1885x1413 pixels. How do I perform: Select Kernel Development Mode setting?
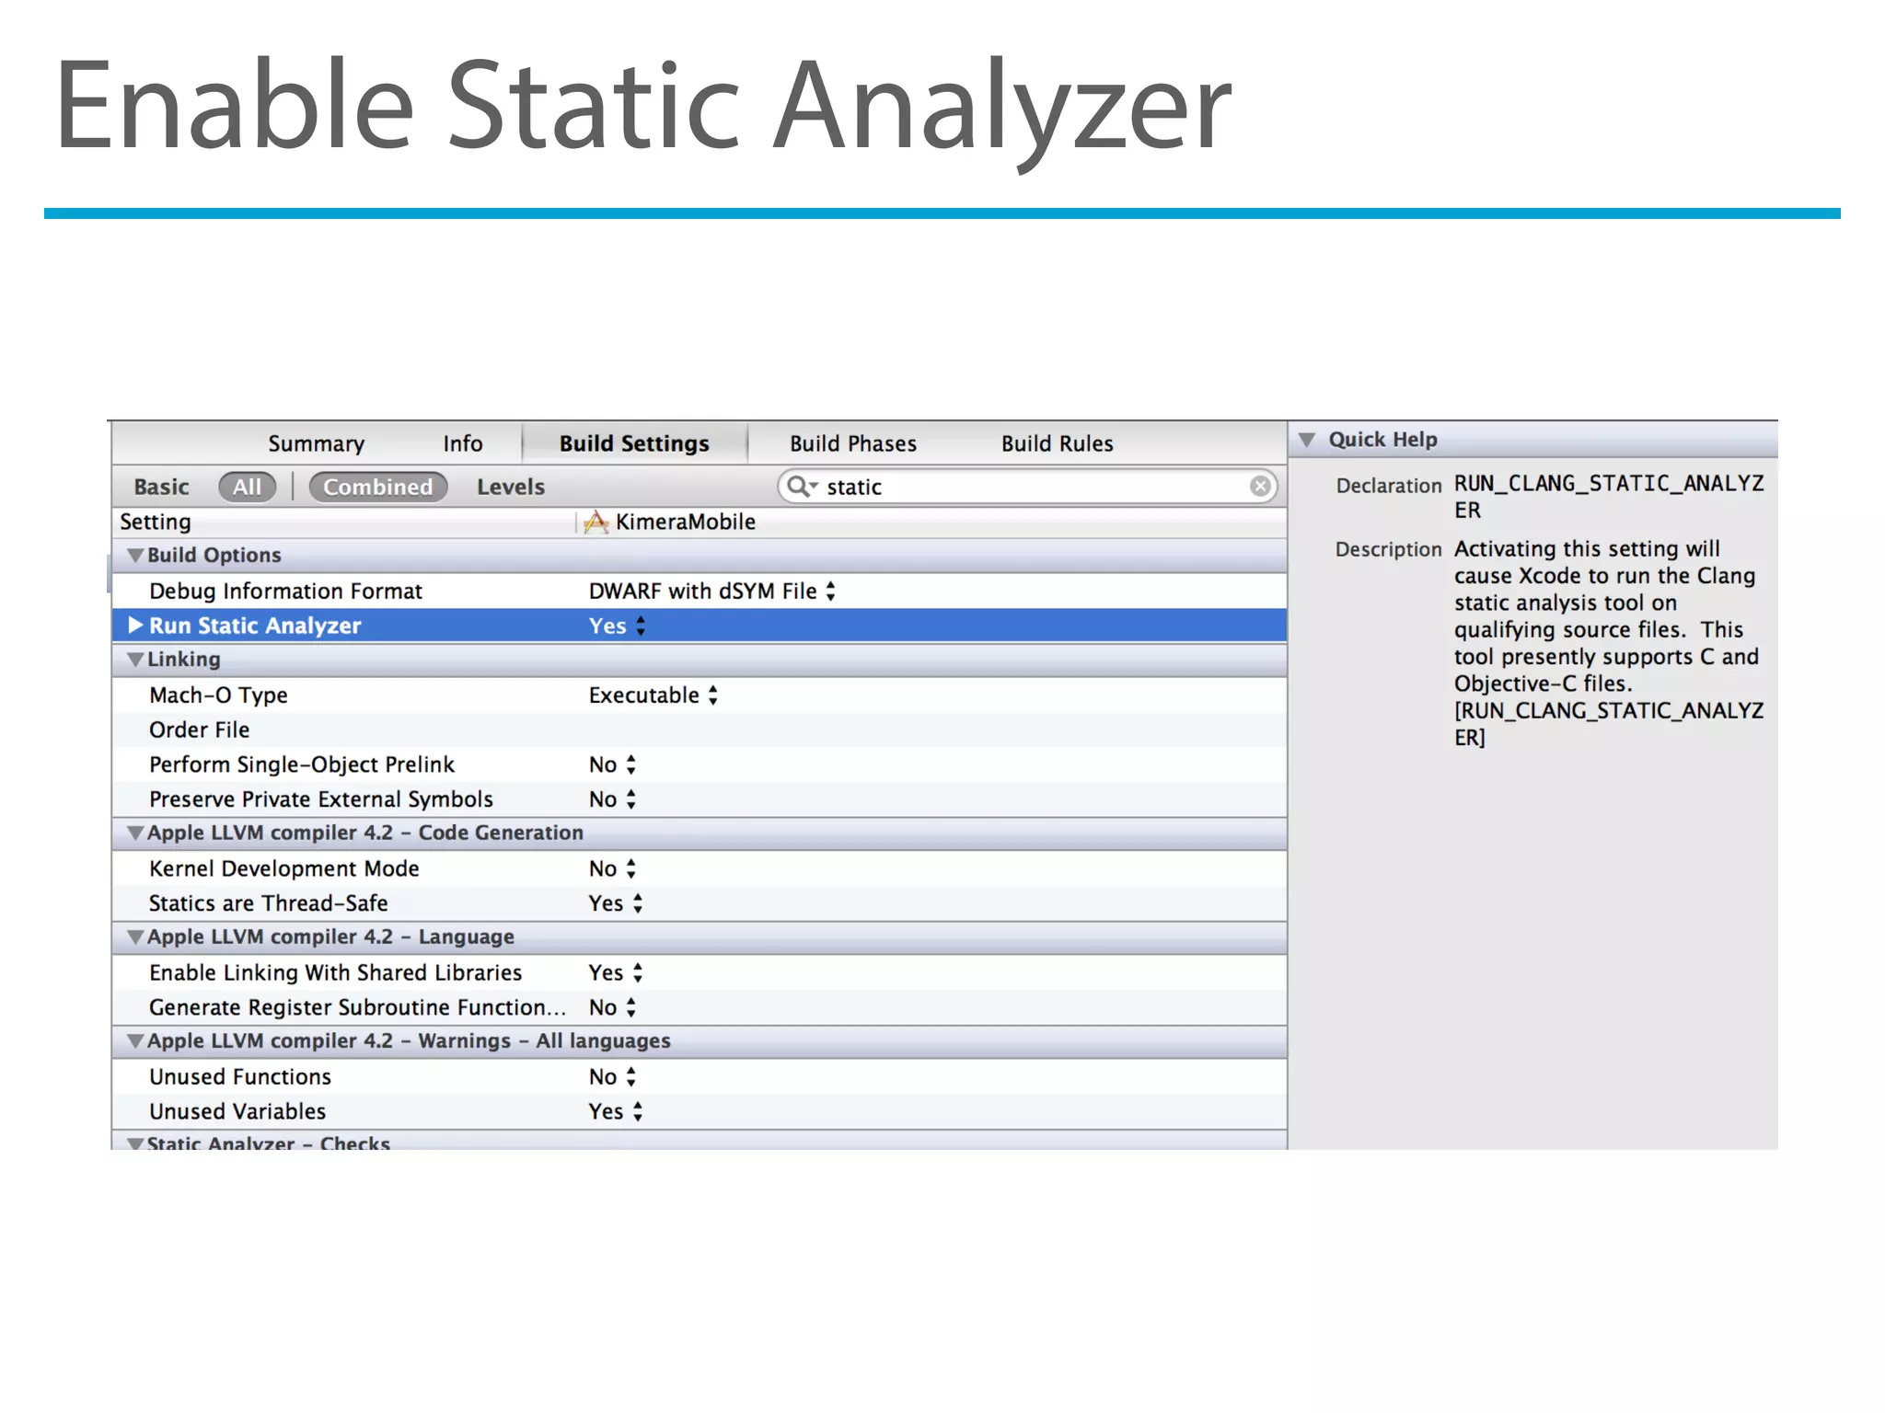284,868
